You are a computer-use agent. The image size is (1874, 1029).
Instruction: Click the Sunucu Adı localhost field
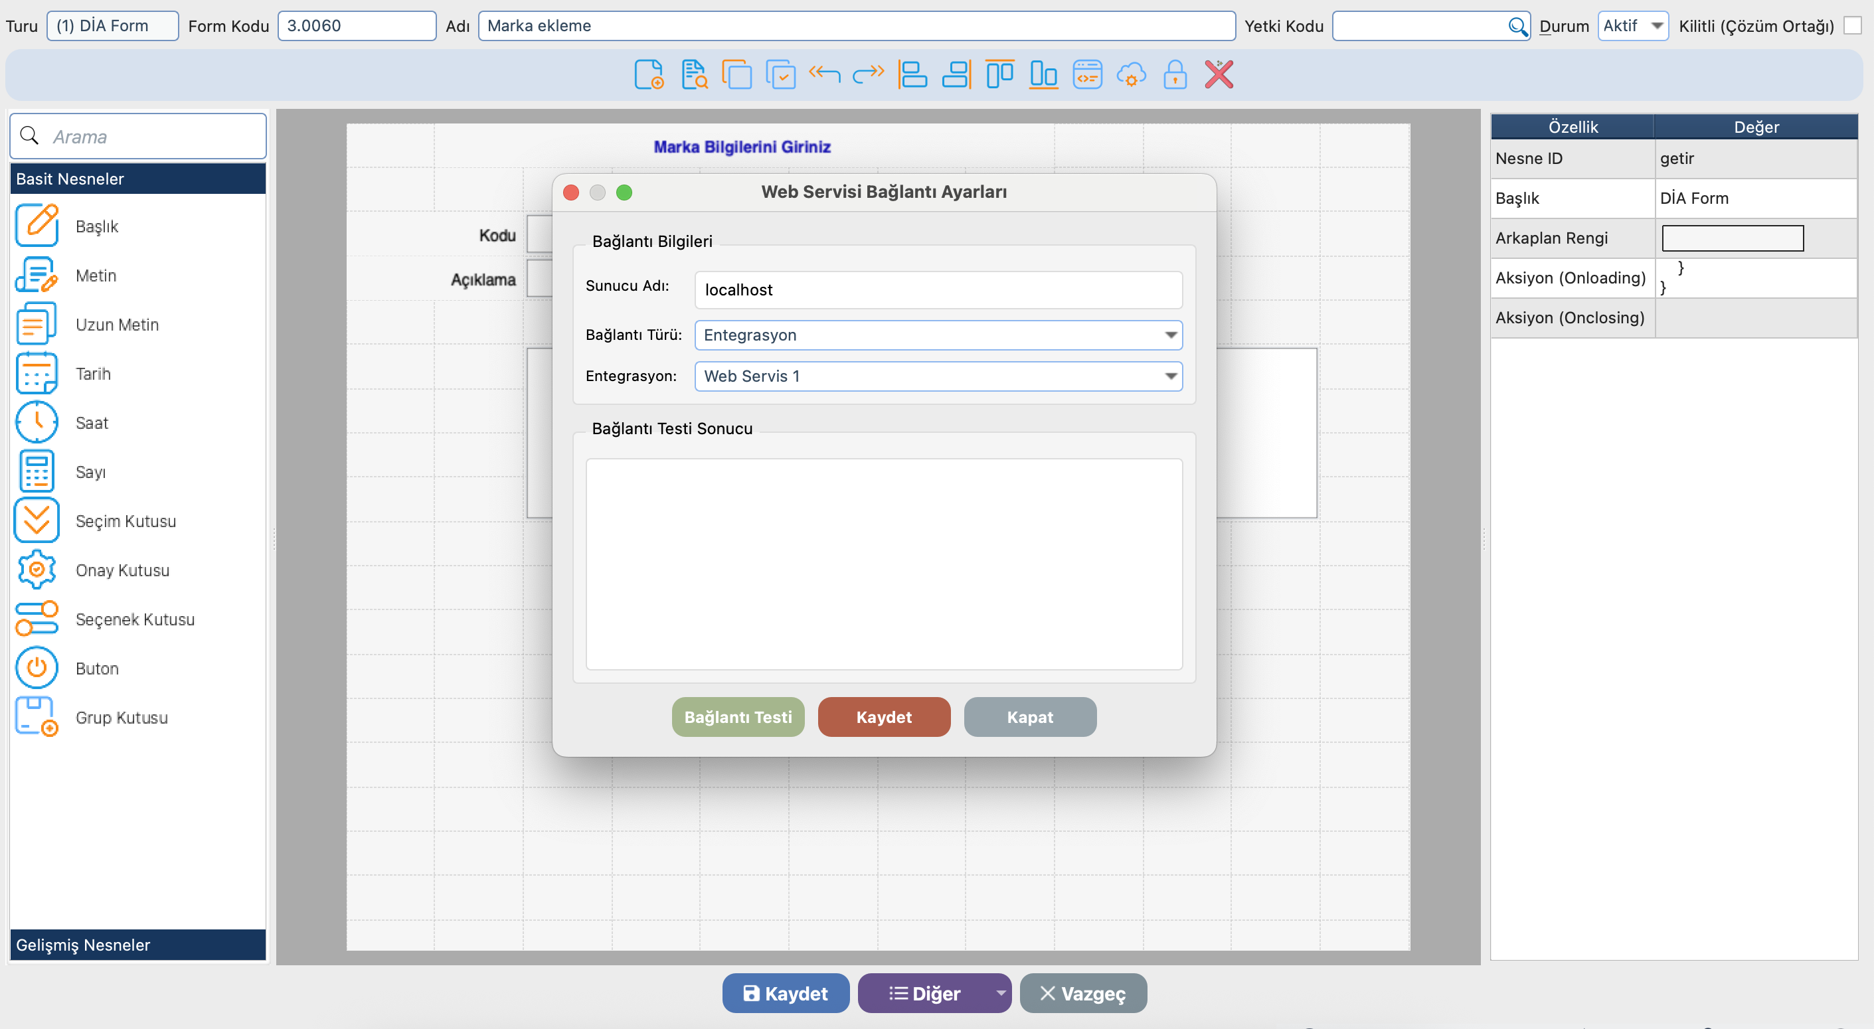point(938,290)
